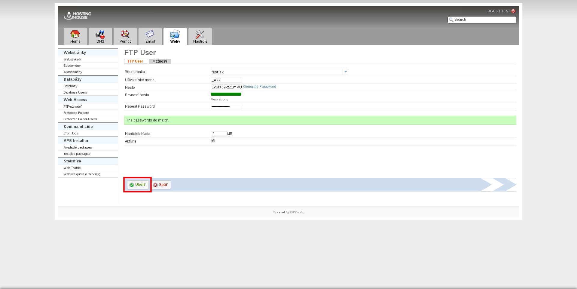577x289 pixels.
Task: Open Protected Folders in sidebar
Action: [x=76, y=113]
